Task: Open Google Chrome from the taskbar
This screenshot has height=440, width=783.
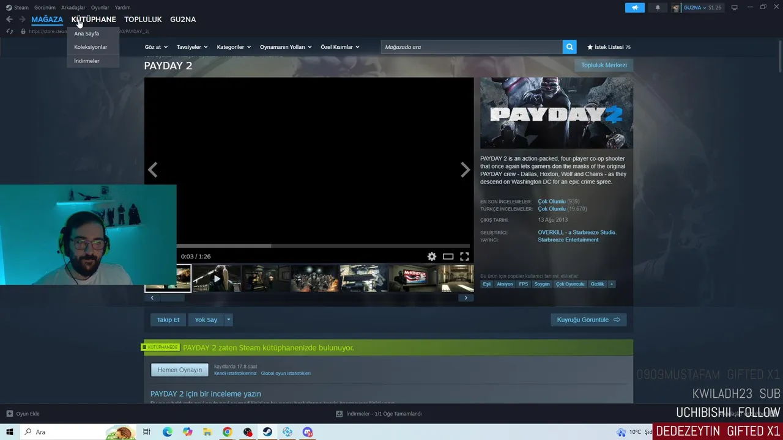Action: point(228,432)
